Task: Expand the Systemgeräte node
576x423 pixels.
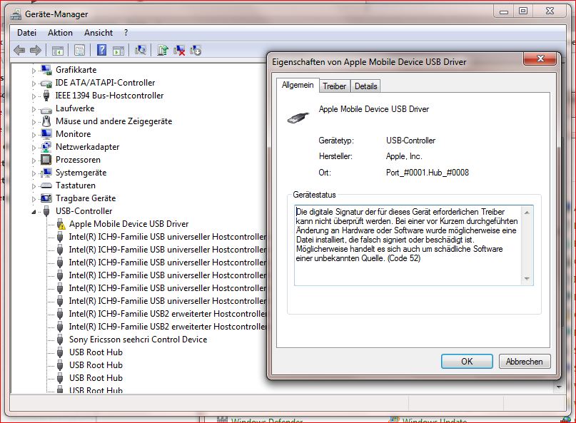Action: coord(34,173)
